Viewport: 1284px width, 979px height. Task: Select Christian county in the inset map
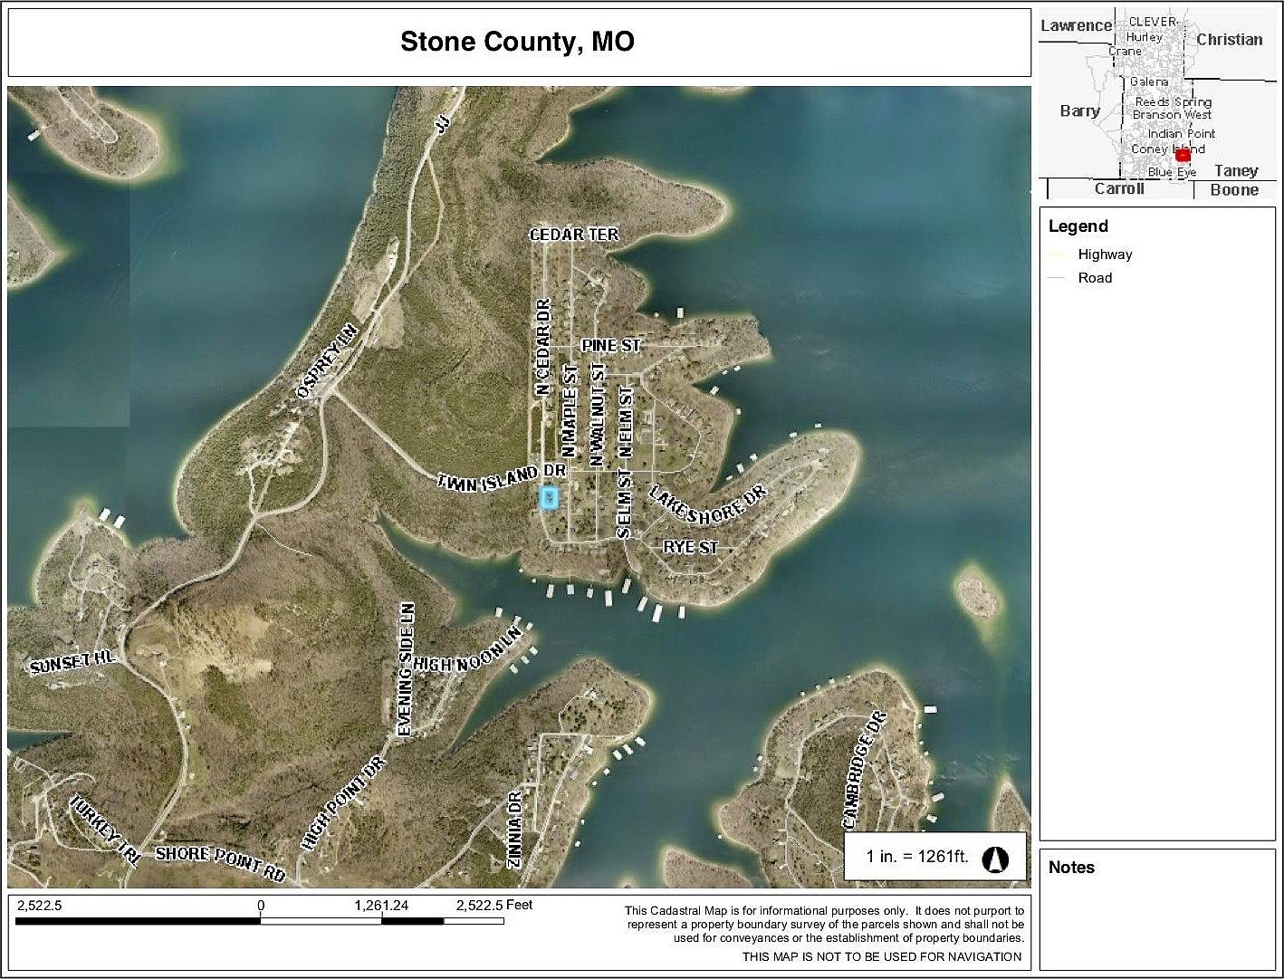click(x=1229, y=39)
